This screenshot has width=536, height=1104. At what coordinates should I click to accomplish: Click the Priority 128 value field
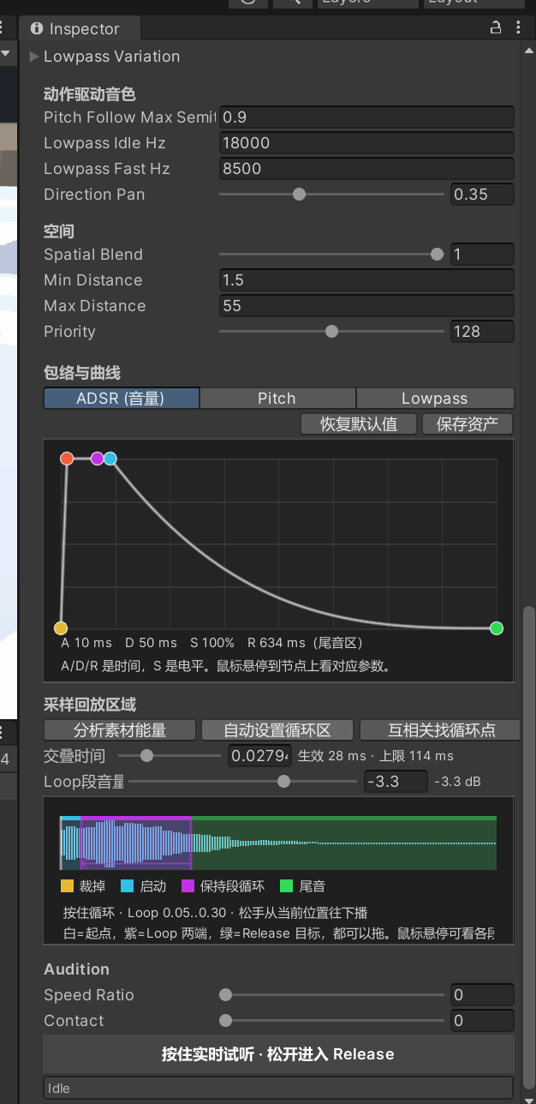[482, 332]
